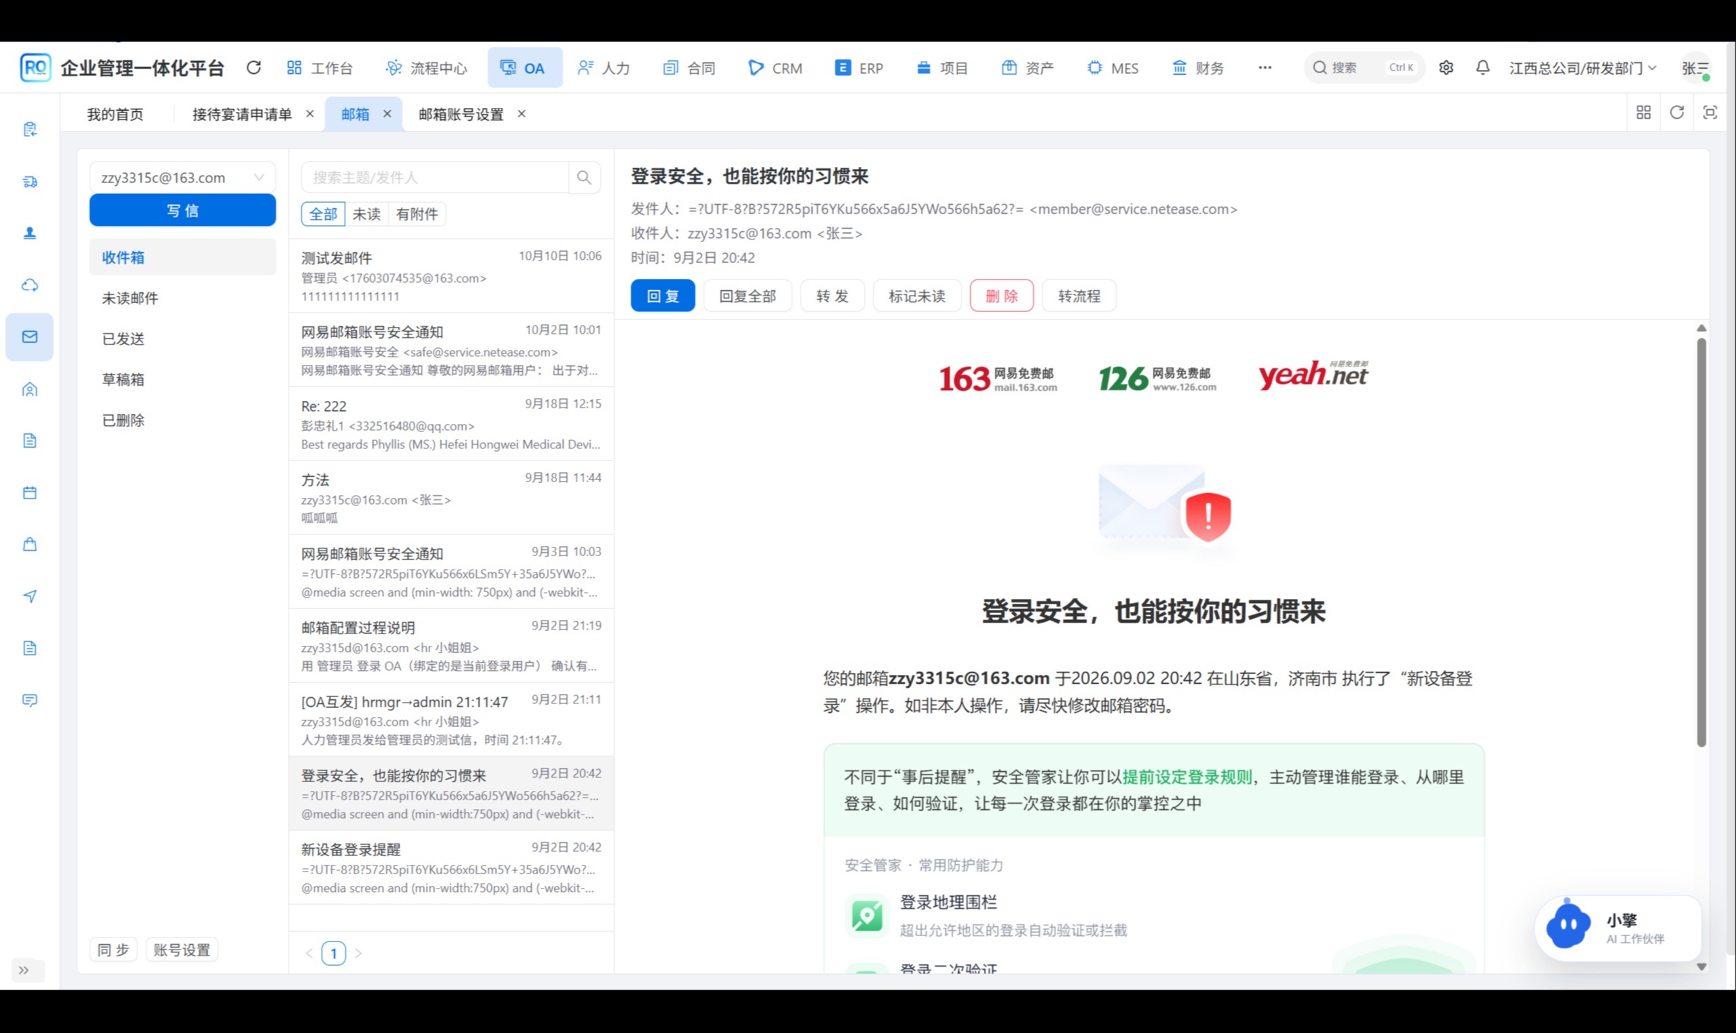1736x1033 pixels.
Task: Click the refresh icon in tab bar
Action: [x=1677, y=112]
